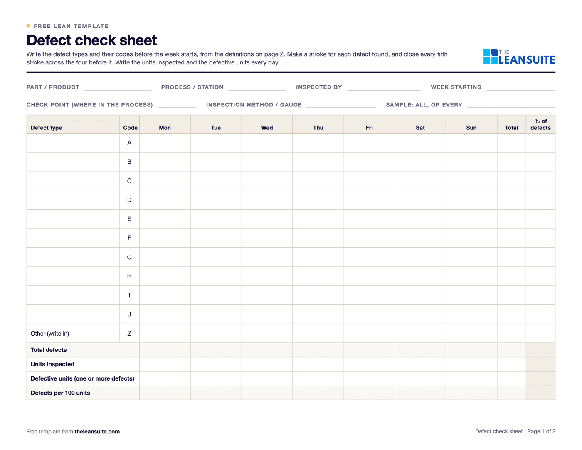Click code cell 'J'
The height and width of the screenshot is (450, 582).
pyautogui.click(x=129, y=314)
